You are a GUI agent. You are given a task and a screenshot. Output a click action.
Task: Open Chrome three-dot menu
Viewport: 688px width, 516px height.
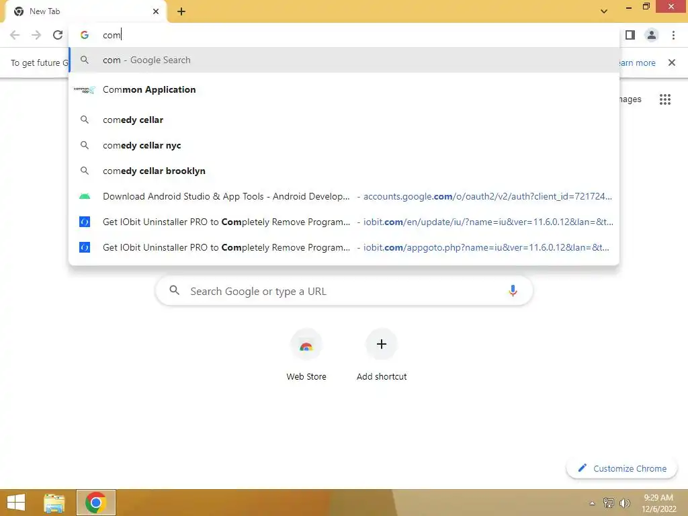[673, 35]
